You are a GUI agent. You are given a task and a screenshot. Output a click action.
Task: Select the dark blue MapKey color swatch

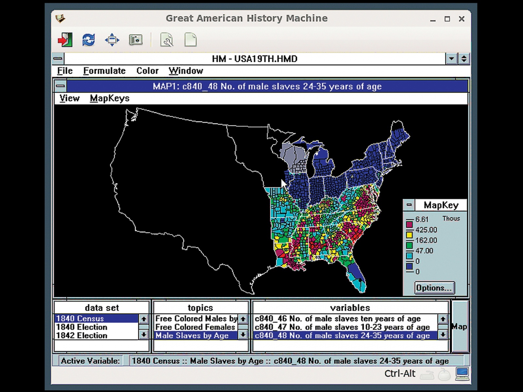point(409,266)
